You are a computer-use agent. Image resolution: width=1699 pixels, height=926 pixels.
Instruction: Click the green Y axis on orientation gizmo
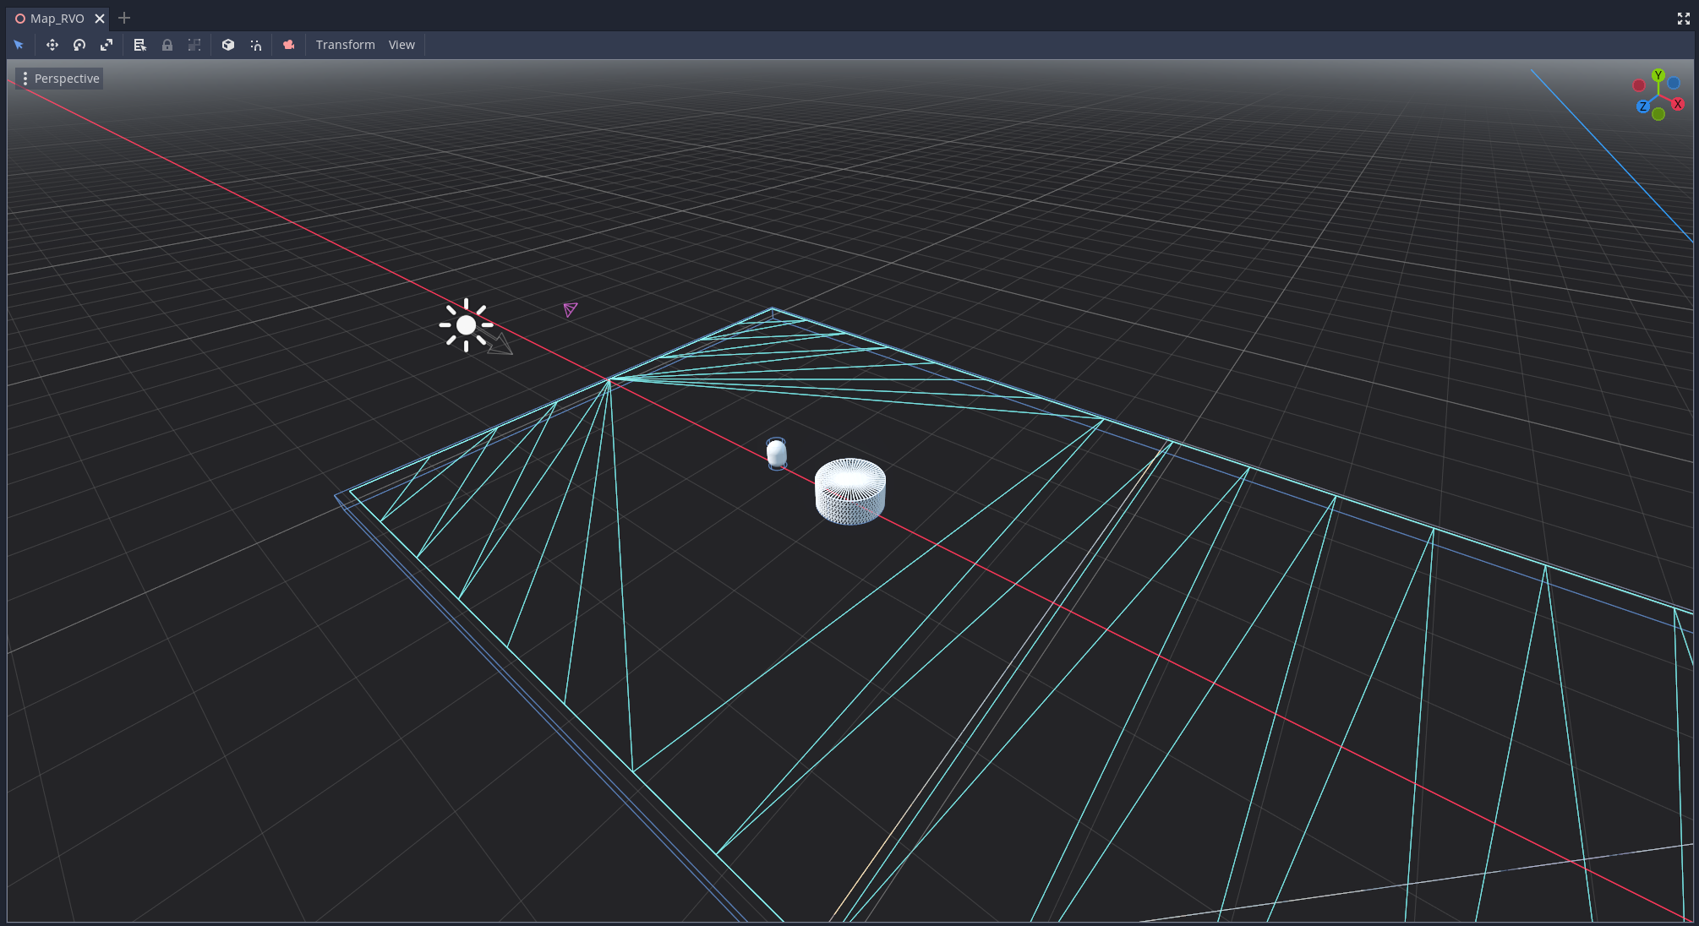pyautogui.click(x=1659, y=76)
